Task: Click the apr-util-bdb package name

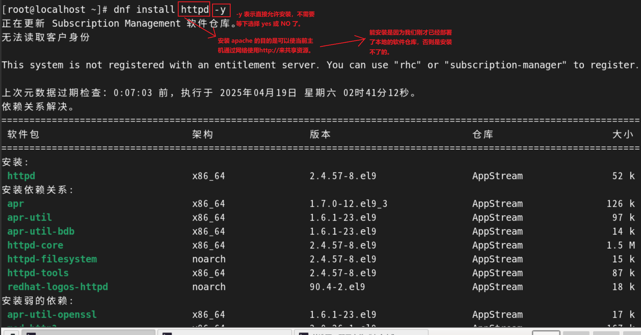Action: click(x=41, y=231)
